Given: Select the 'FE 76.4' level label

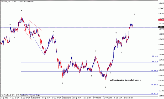Looking at the screenshot, I should point(155,62).
